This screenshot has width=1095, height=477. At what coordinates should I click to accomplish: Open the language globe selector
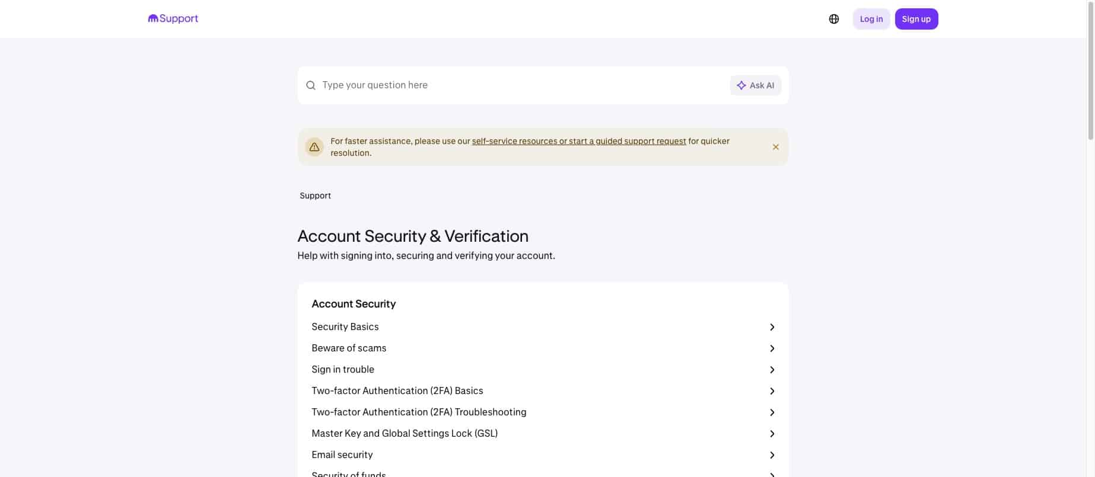coord(833,19)
